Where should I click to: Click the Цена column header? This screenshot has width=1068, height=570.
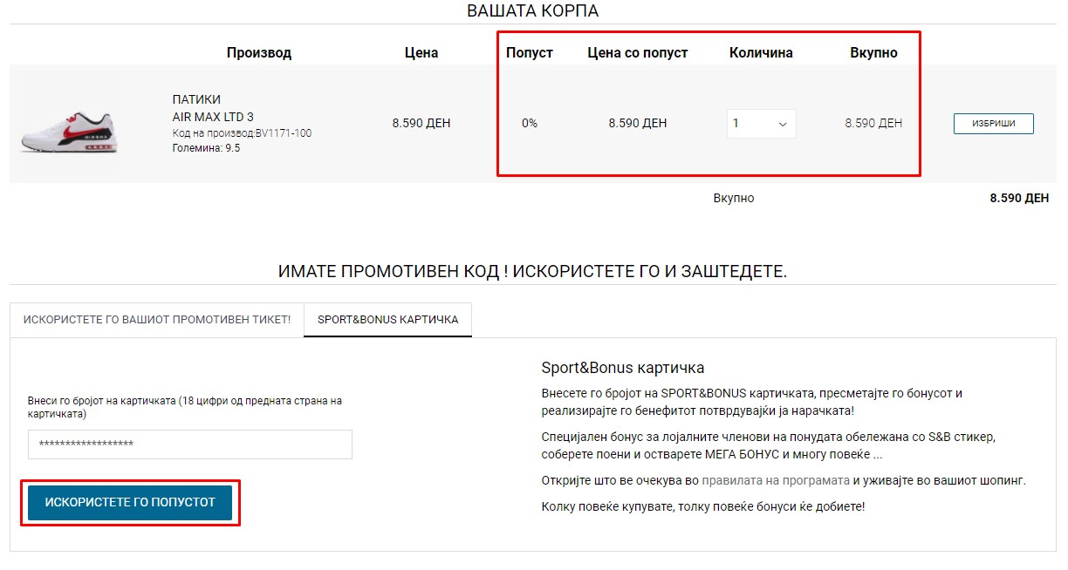point(421,53)
